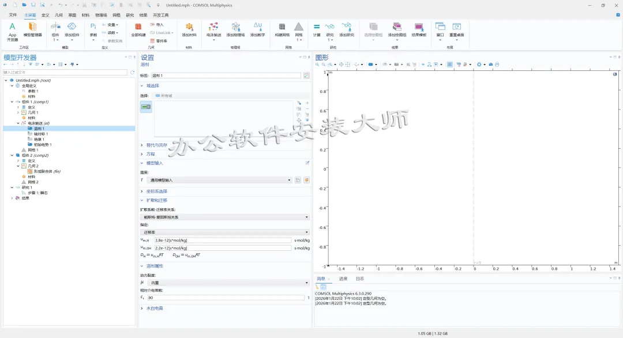Switch to the 材料 Materials ribbon tab

(85, 15)
